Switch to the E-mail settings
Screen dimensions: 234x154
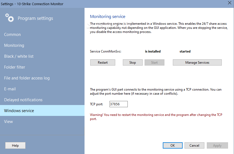coord(42,89)
